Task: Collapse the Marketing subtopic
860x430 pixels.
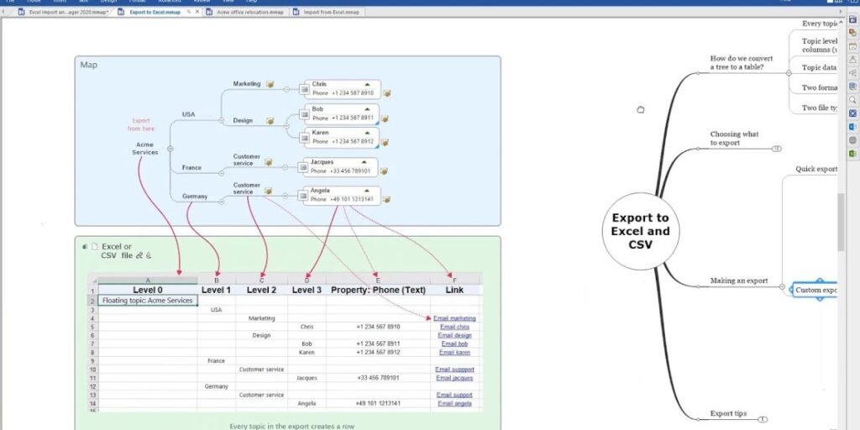Action: (x=286, y=89)
